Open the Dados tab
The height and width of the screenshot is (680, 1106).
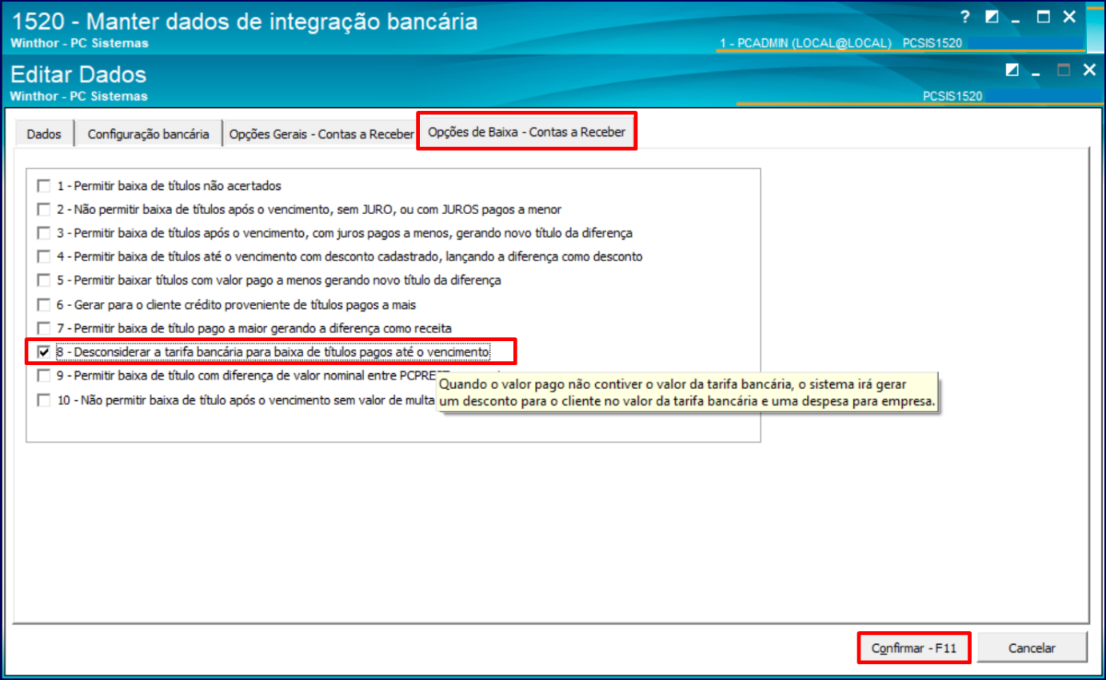point(44,134)
